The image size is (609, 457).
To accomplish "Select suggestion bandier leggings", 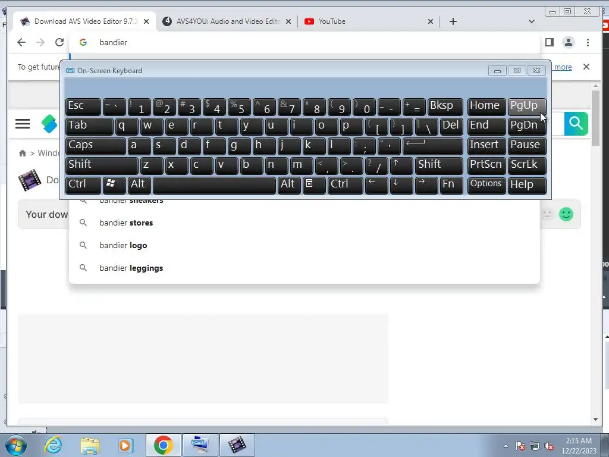I will [304, 268].
